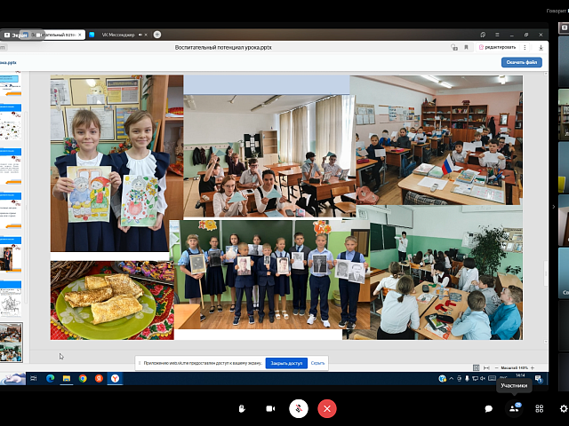This screenshot has height=426, width=569.
Task: Open a new browser tab with the plus button
Action: (x=157, y=35)
